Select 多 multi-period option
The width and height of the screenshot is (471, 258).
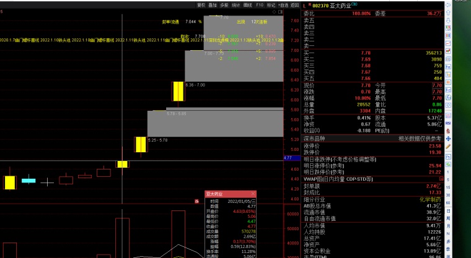click(448, 241)
